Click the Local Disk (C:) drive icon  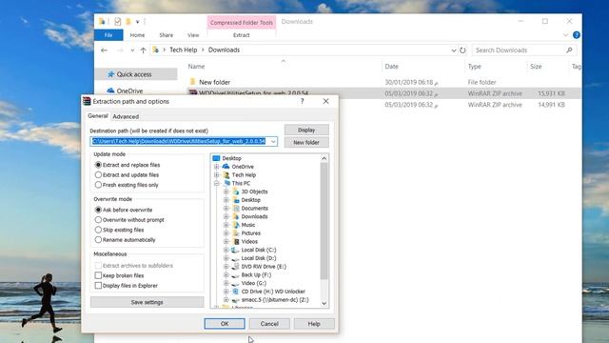pyautogui.click(x=235, y=250)
